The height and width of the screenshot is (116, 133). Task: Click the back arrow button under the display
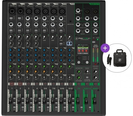tap(79, 62)
